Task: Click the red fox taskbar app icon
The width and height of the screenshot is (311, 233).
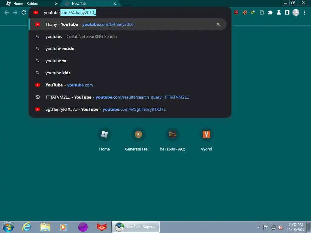Action: 101,227
